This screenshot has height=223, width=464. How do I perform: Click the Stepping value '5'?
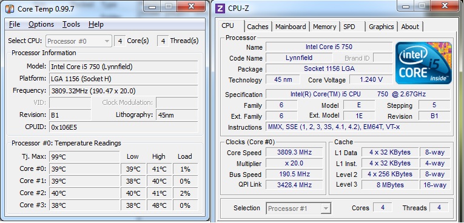[434, 105]
